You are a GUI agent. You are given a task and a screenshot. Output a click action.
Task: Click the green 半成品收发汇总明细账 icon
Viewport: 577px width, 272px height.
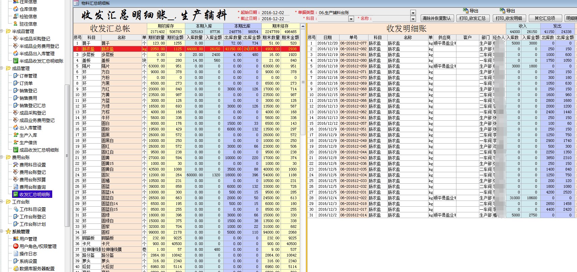tap(15, 61)
